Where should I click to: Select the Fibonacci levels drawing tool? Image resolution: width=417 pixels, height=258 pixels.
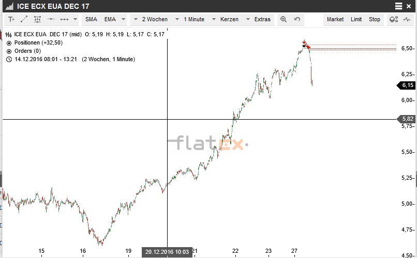coord(37,19)
